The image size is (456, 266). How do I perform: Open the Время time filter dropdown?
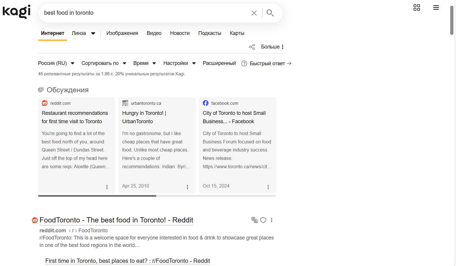145,63
